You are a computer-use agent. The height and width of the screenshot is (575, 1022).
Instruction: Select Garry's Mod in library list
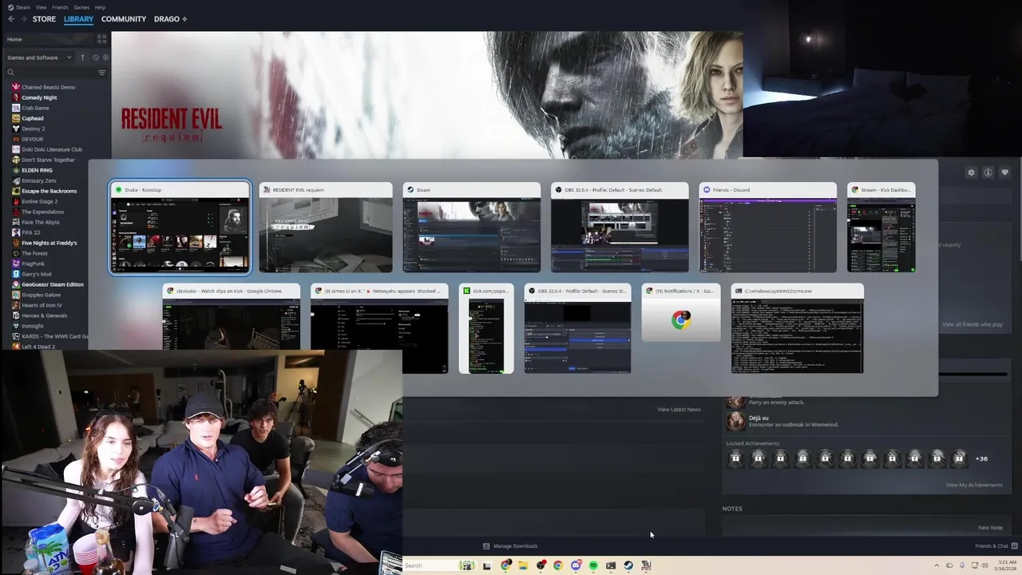click(36, 274)
